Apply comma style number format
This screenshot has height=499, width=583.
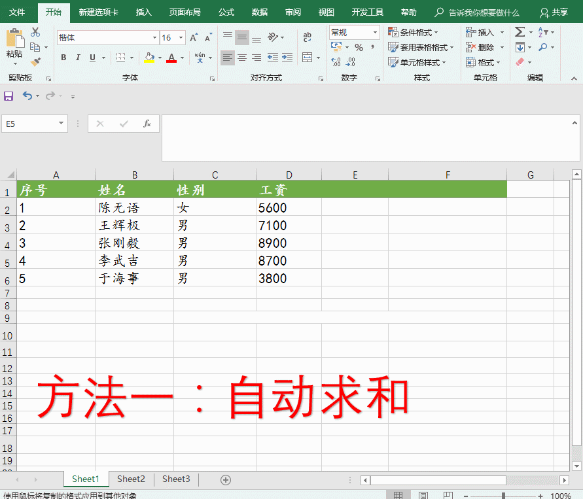(372, 47)
